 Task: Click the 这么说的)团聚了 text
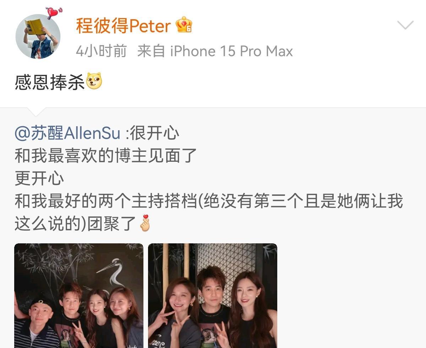pos(75,224)
